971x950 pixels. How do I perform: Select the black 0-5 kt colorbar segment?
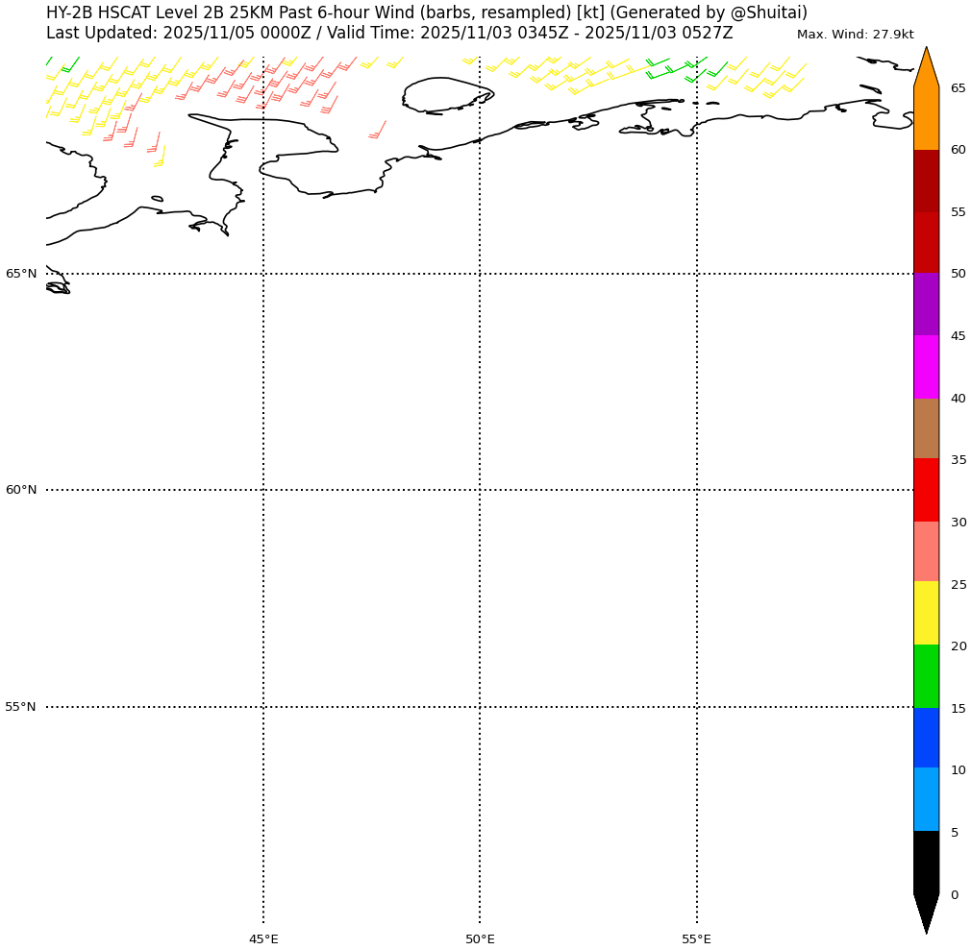(926, 863)
